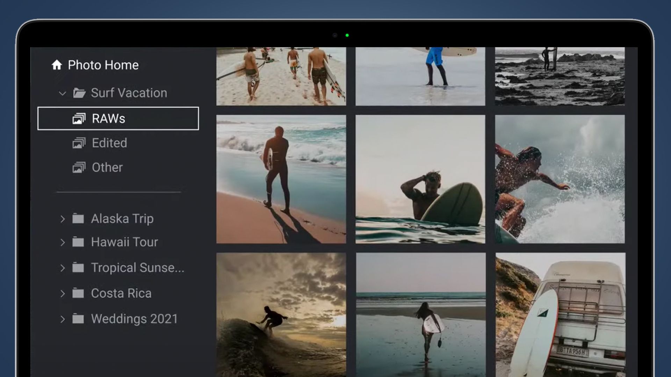Select the Edited album in the sidebar
671x377 pixels.
[x=109, y=143]
